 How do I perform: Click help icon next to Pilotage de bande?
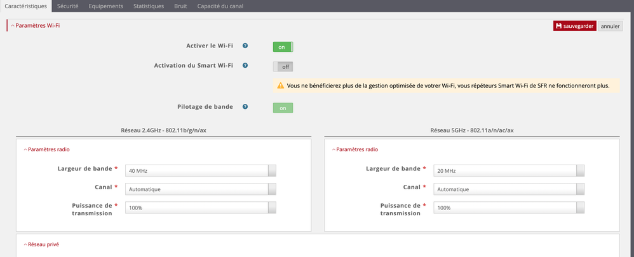pos(245,107)
